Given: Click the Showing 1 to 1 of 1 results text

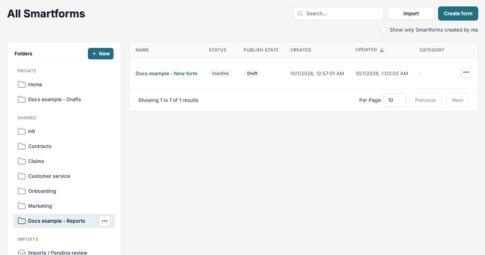Looking at the screenshot, I should coord(168,100).
